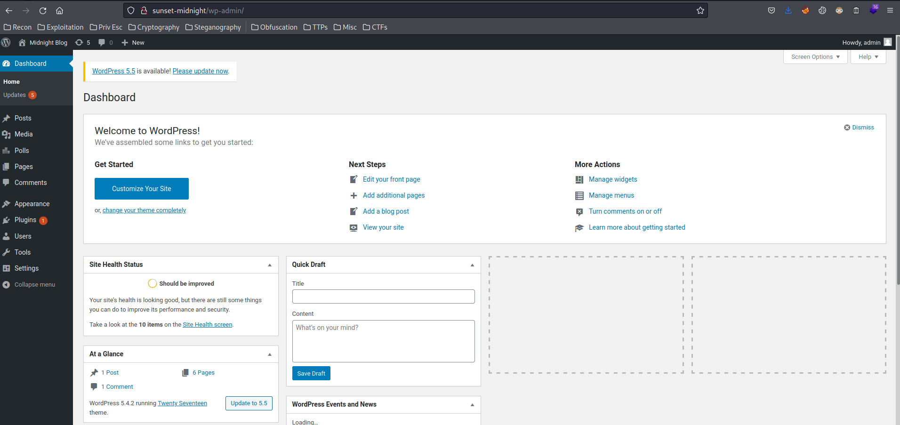Click the padlock site security icon
Image resolution: width=900 pixels, height=425 pixels.
tap(144, 10)
